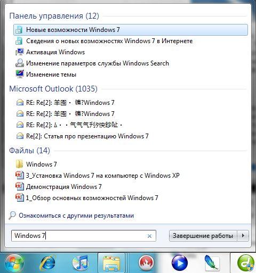Launch Internet Explorer from the taskbar
The image size is (256, 273).
(47, 263)
